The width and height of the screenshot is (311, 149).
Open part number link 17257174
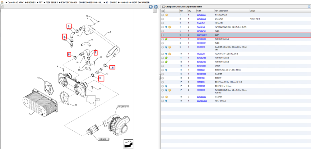201,23
